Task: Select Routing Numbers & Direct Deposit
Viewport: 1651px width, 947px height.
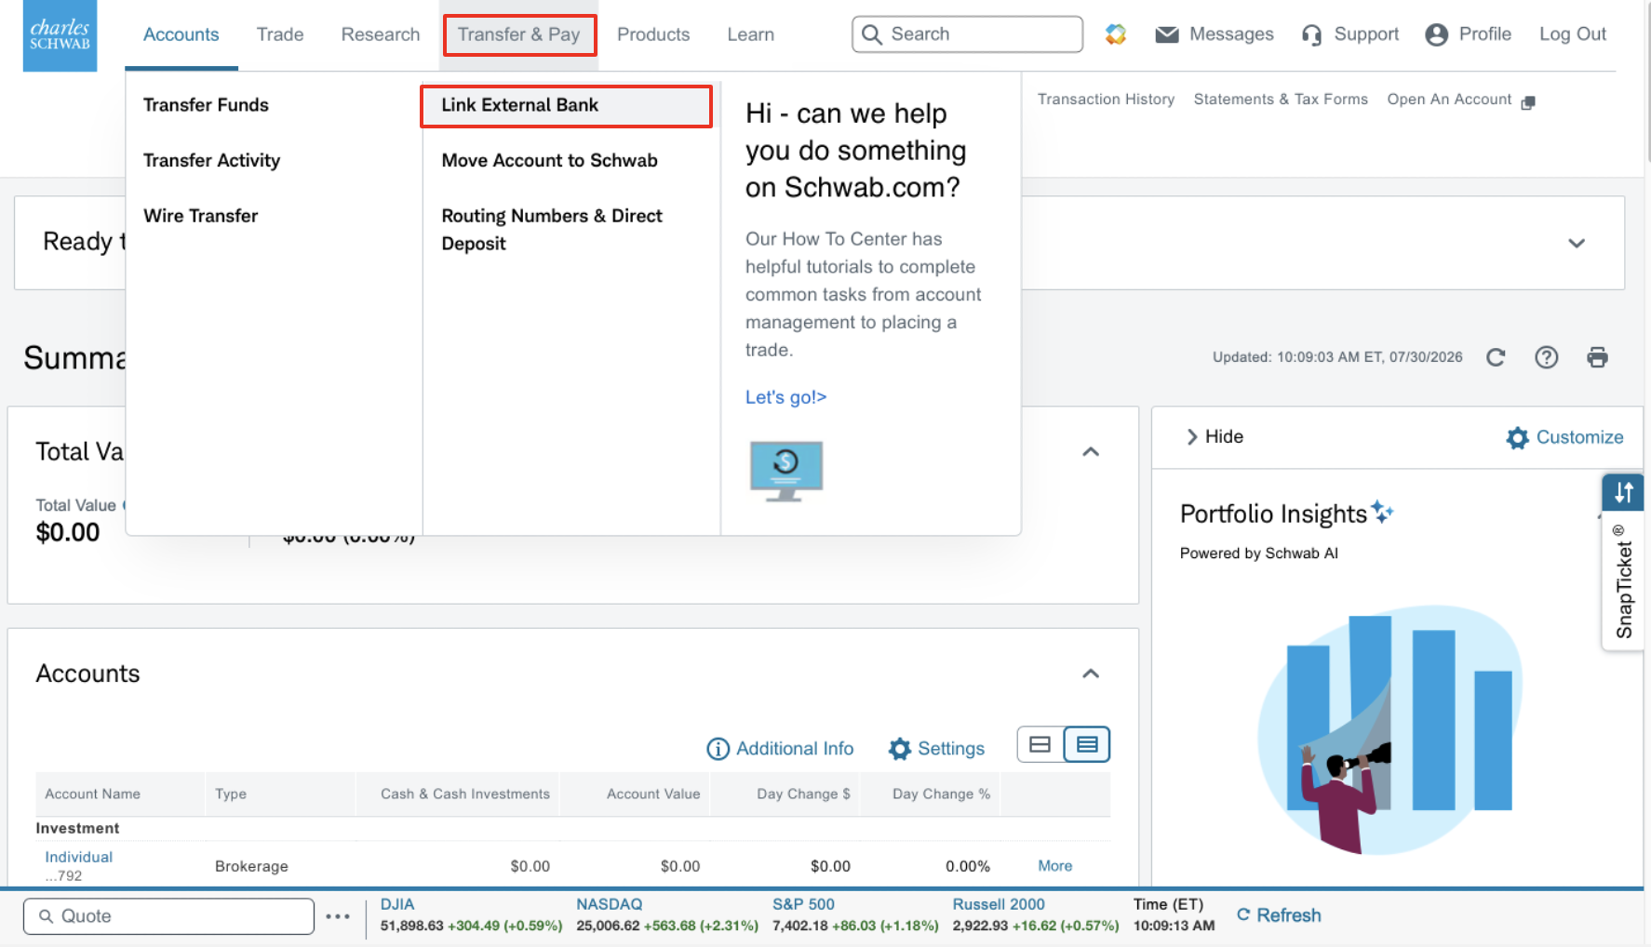Action: tap(552, 230)
